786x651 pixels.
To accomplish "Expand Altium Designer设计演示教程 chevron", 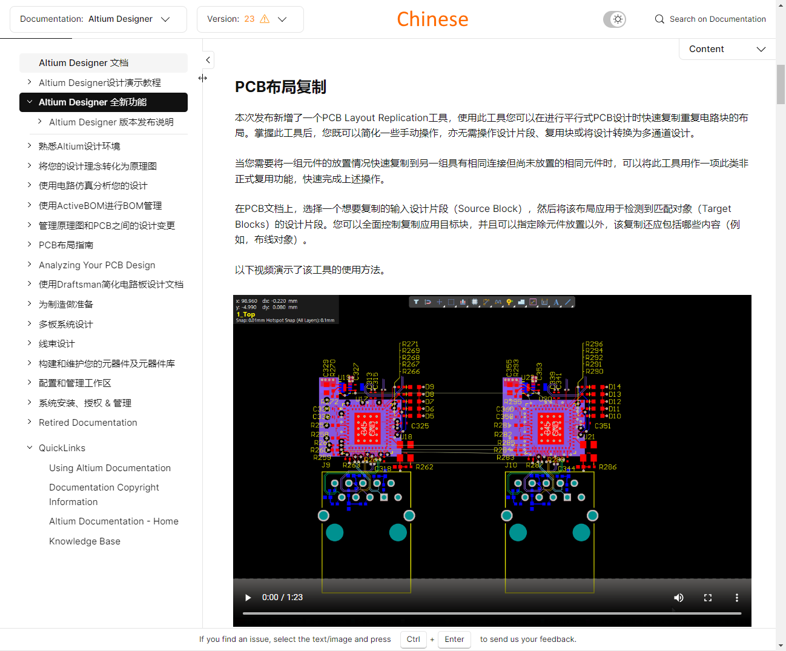I will 29,82.
